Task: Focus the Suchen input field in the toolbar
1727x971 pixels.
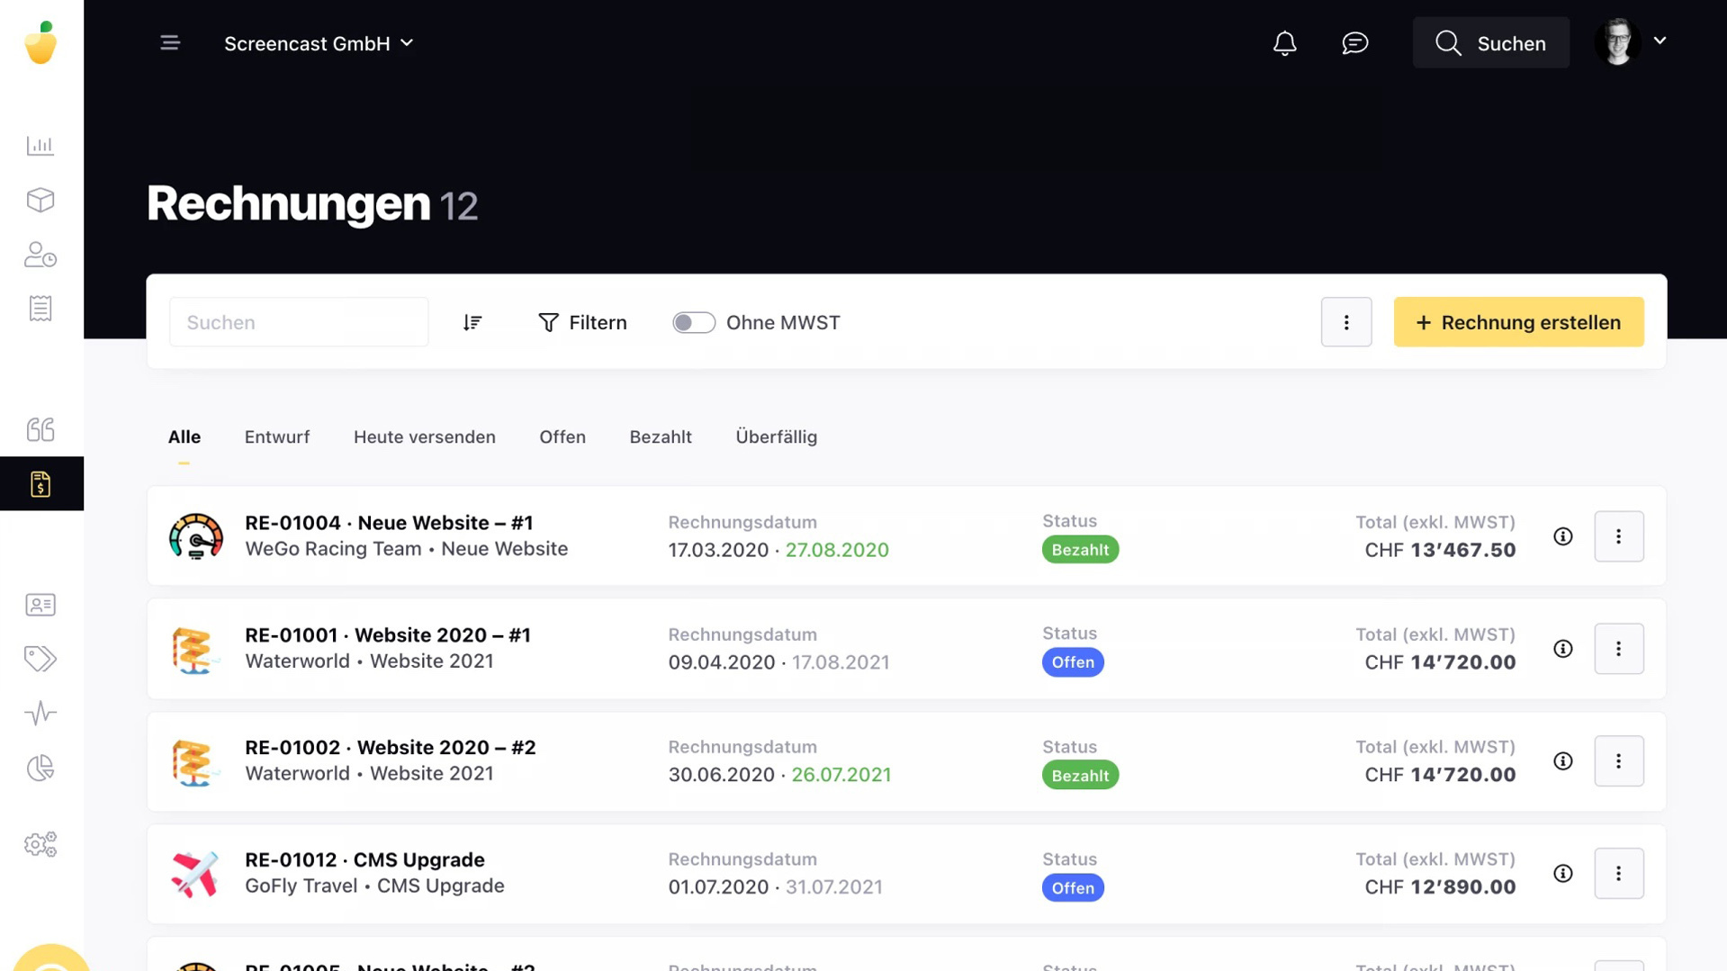Action: tap(299, 322)
